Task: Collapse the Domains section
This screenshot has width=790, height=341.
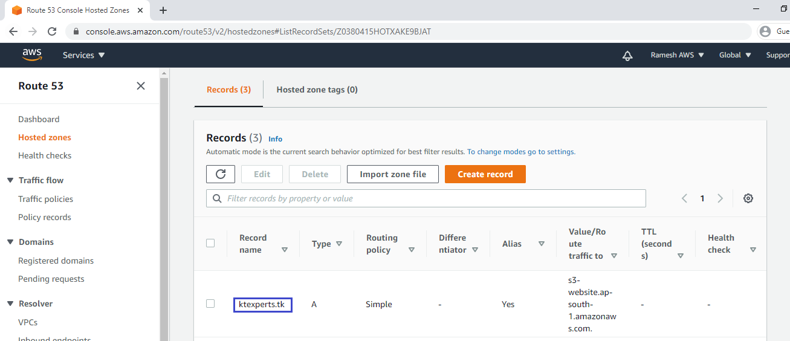Action: coord(10,242)
